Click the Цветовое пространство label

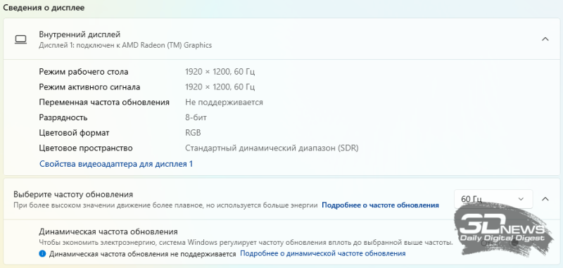point(86,148)
